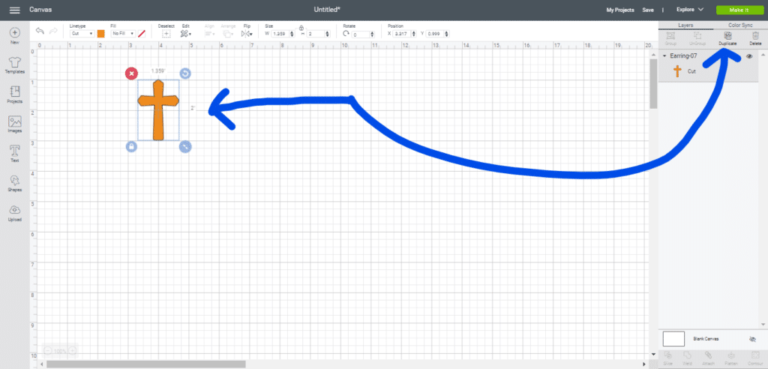Click the red X handle on cross

click(131, 73)
